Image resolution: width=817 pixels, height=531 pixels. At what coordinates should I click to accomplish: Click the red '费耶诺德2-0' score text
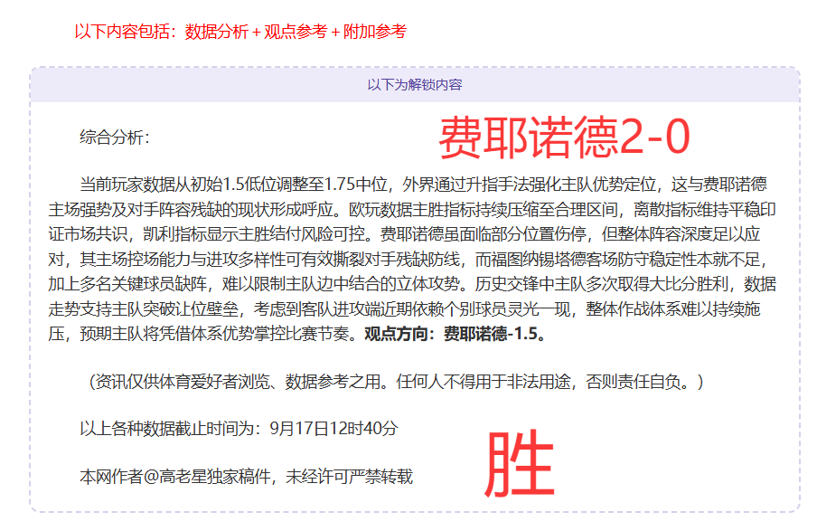[564, 137]
